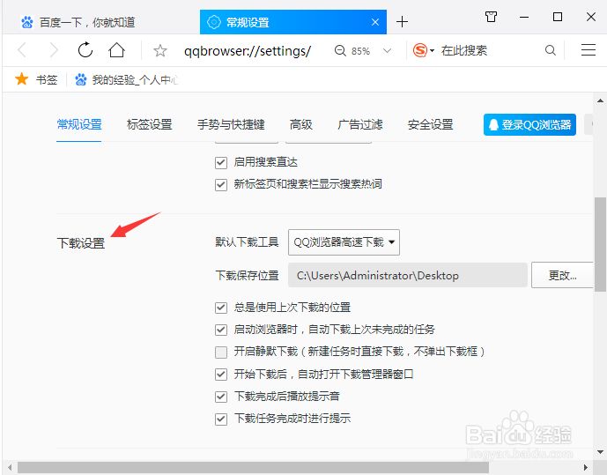Screen dimensions: 607x475
Task: Click the 85% zoom magnifier icon
Action: coord(340,51)
